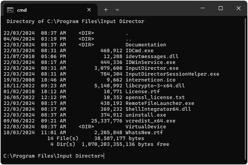
Task: Click the cmd tab icon
Action: (x=10, y=9)
